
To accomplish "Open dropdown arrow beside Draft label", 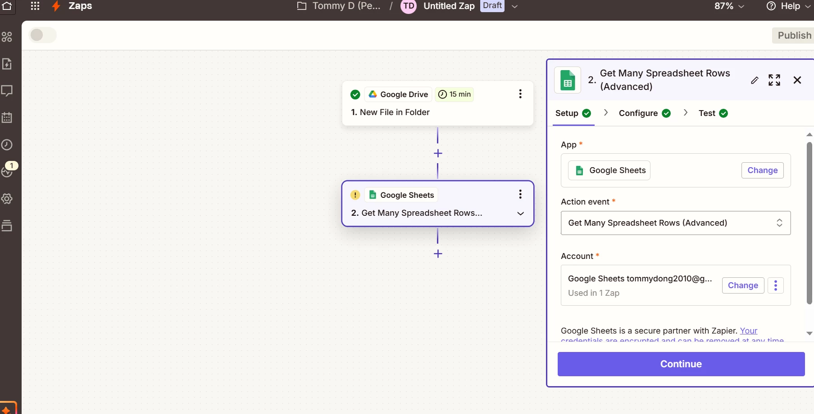I will (514, 6).
